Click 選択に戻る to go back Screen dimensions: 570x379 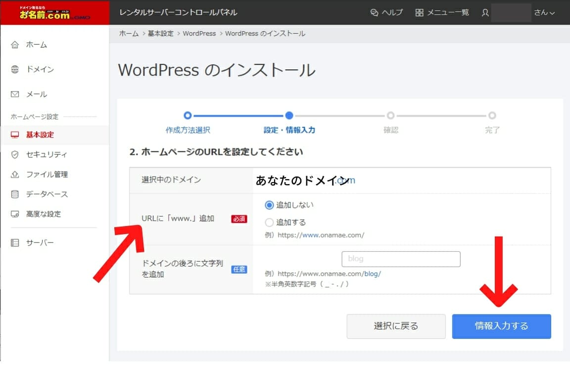396,326
